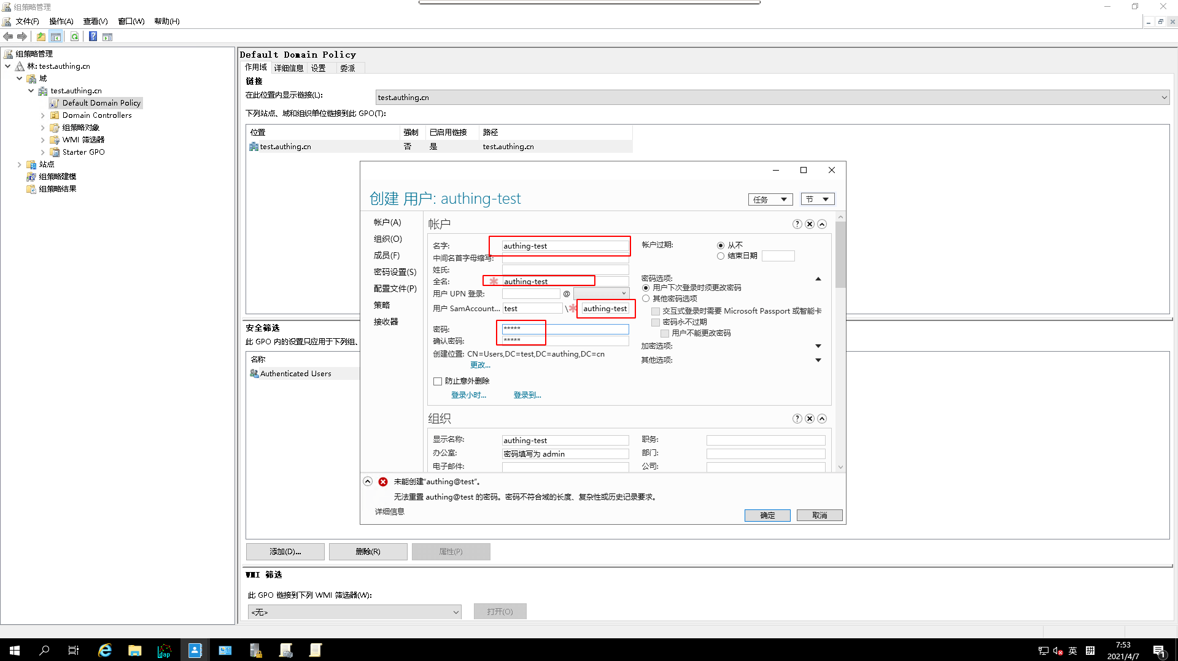Collapse the test.authing.cn tree node
This screenshot has height=661, width=1178.
(31, 90)
